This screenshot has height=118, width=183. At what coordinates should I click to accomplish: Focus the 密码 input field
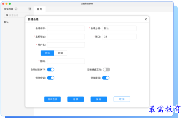(x=66, y=61)
